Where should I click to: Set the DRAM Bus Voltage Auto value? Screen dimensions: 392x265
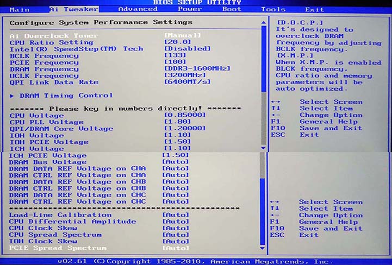[176, 162]
